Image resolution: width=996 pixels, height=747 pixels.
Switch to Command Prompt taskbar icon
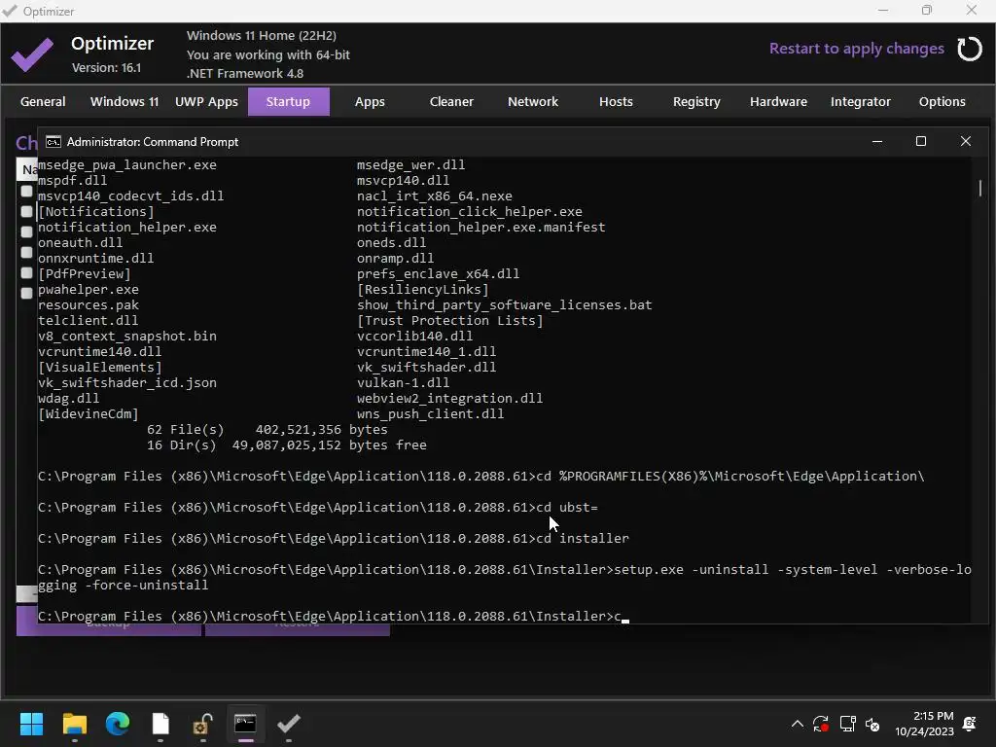(x=245, y=724)
